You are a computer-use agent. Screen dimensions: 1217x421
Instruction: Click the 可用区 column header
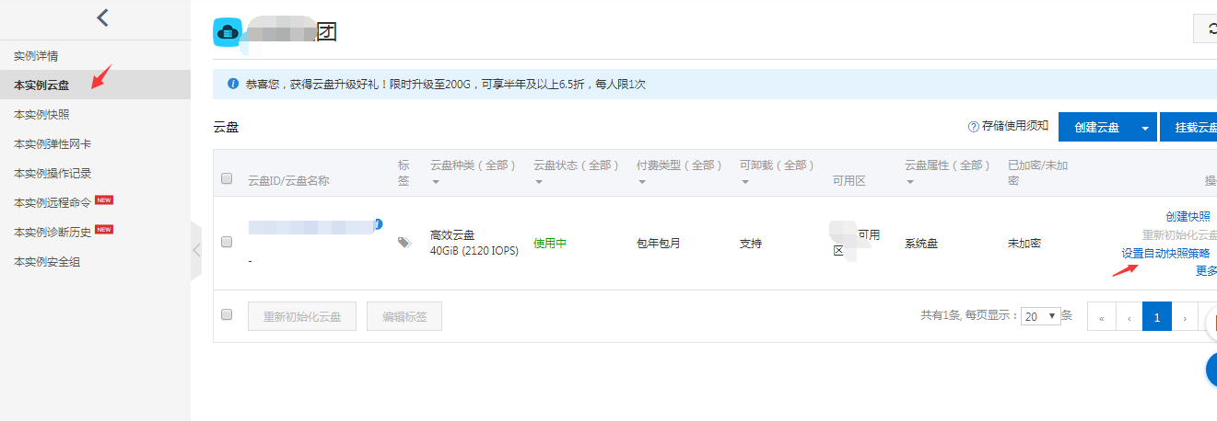pos(849,180)
